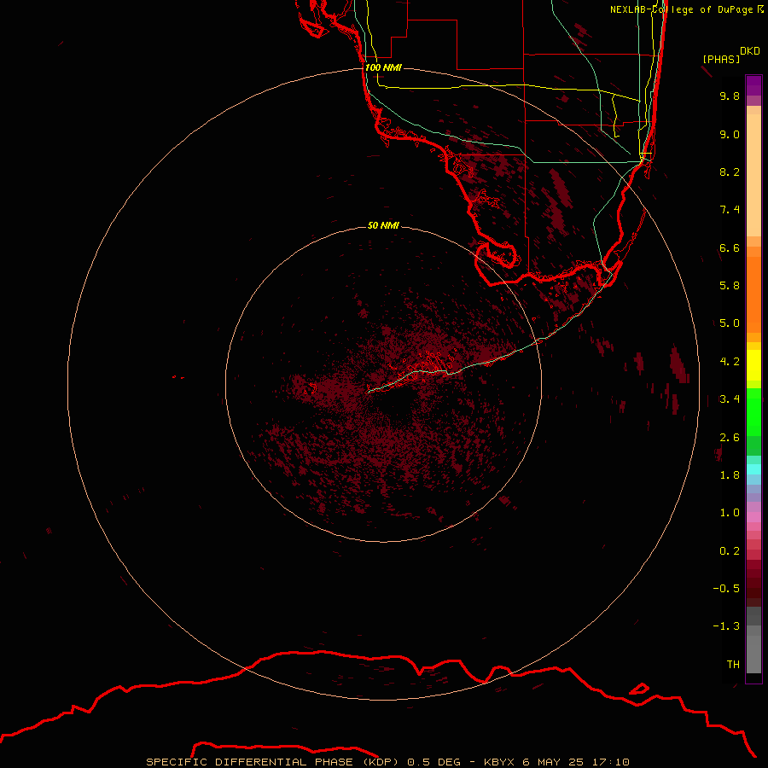
Task: Click the small island outline near bottom right
Action: (638, 689)
